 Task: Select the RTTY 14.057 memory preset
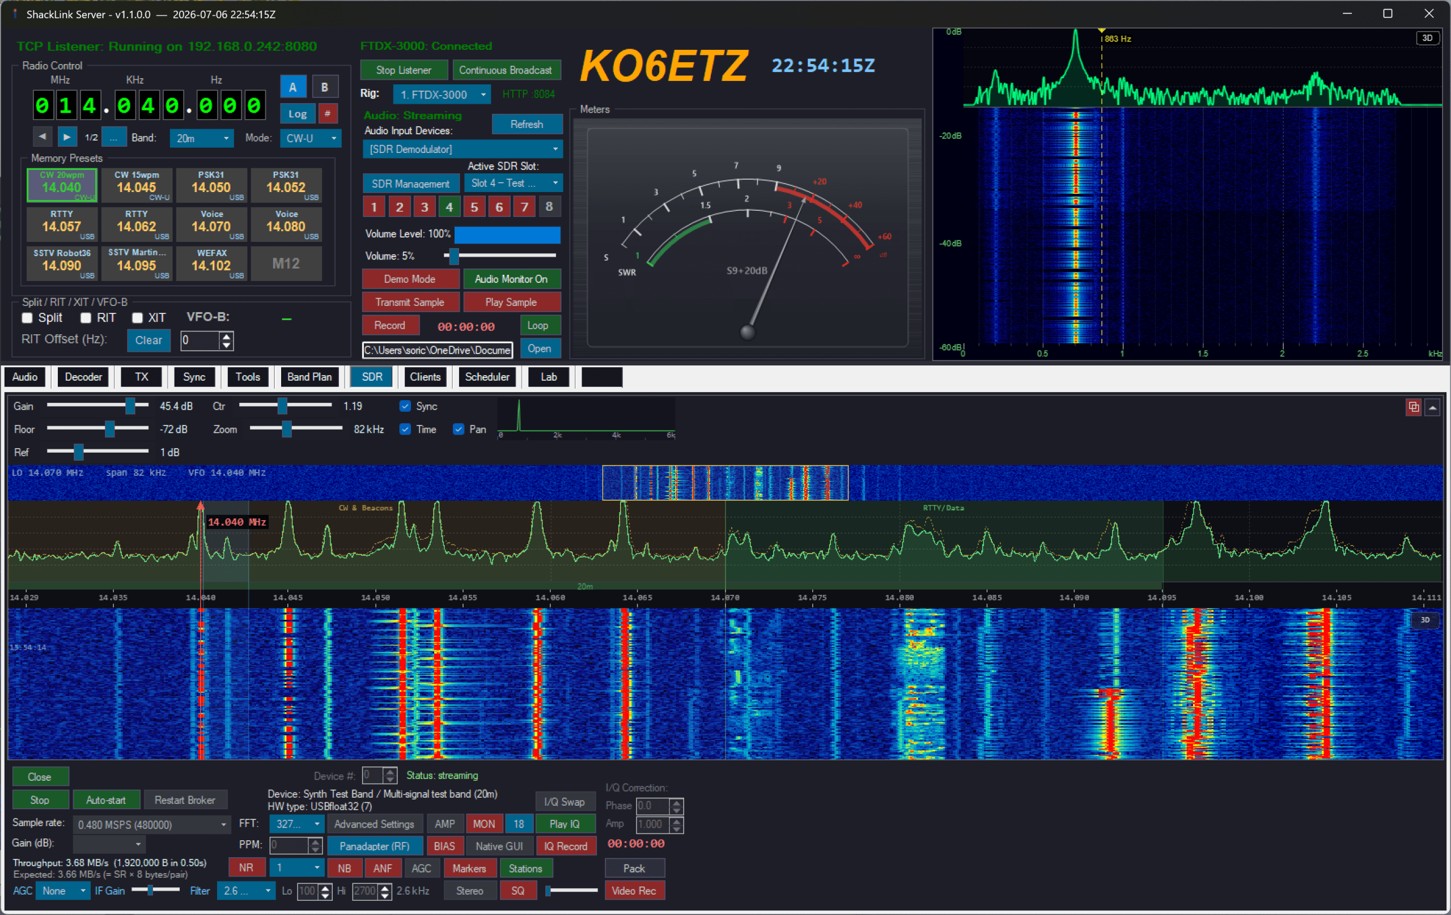pyautogui.click(x=62, y=224)
